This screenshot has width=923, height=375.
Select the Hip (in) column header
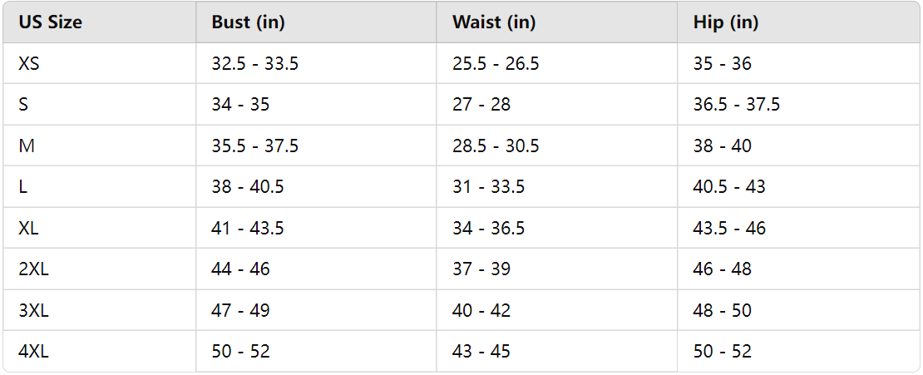tap(725, 22)
